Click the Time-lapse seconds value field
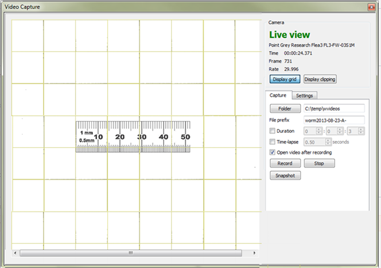This screenshot has height=268, width=381. tap(317, 142)
